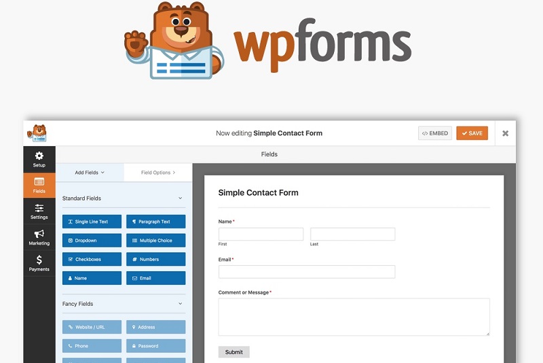Open the Setup gear panel

[x=39, y=160]
